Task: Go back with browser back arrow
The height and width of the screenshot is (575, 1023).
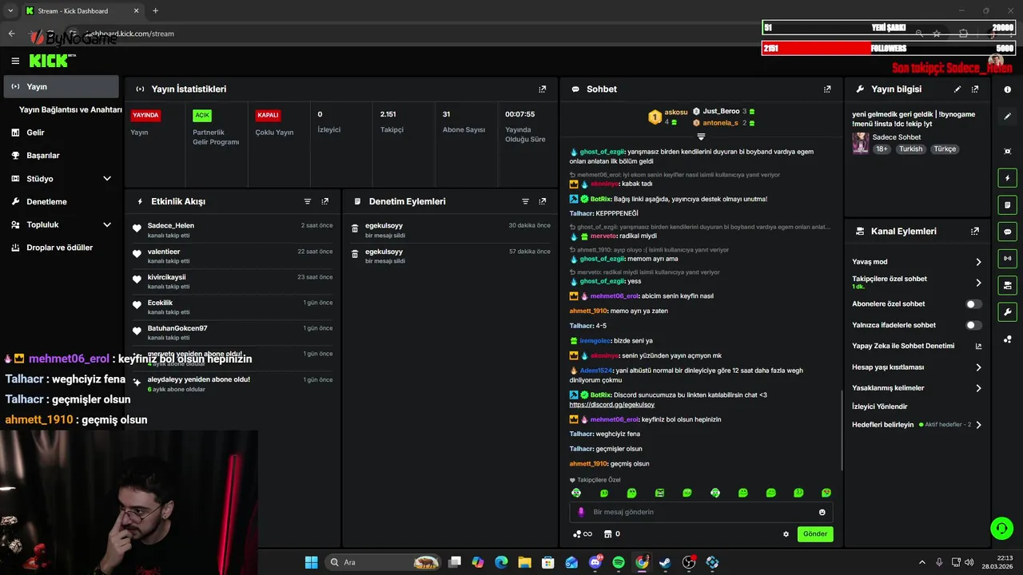Action: (11, 34)
